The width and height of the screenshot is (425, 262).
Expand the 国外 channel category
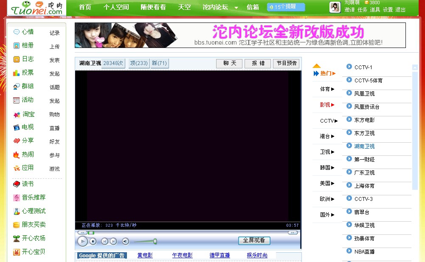[x=327, y=215]
